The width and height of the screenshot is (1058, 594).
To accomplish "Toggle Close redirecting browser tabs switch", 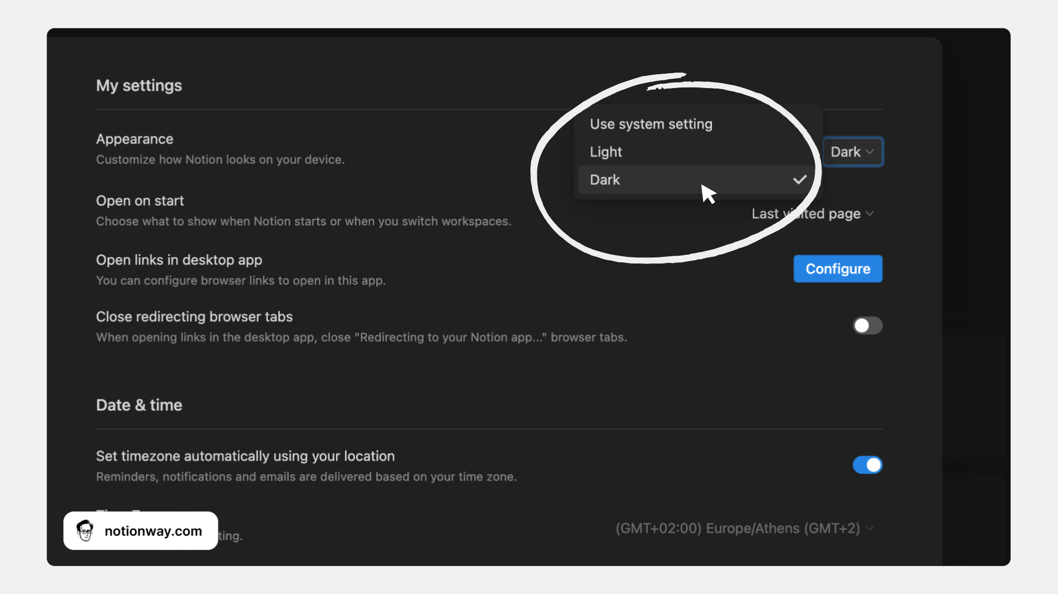I will [866, 325].
